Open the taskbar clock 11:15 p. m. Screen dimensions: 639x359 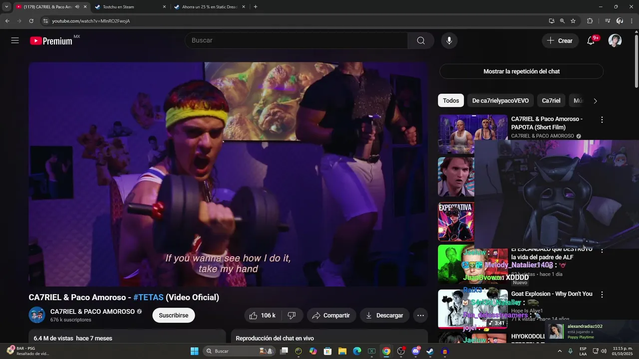tap(623, 351)
